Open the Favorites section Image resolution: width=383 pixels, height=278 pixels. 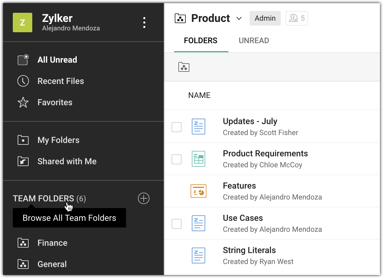pos(55,103)
